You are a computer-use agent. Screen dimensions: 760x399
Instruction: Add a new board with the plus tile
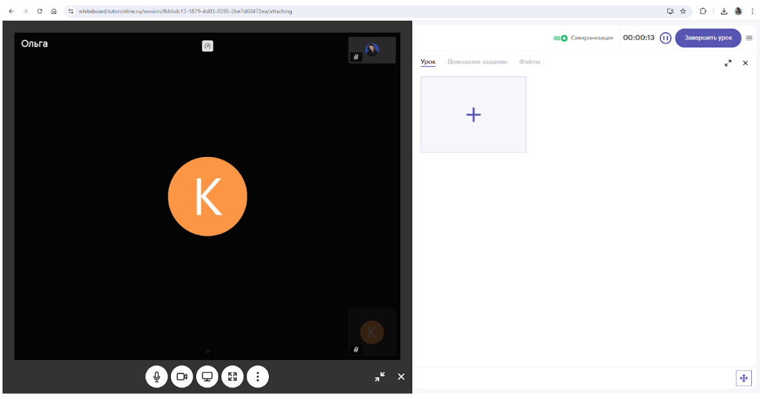click(473, 114)
